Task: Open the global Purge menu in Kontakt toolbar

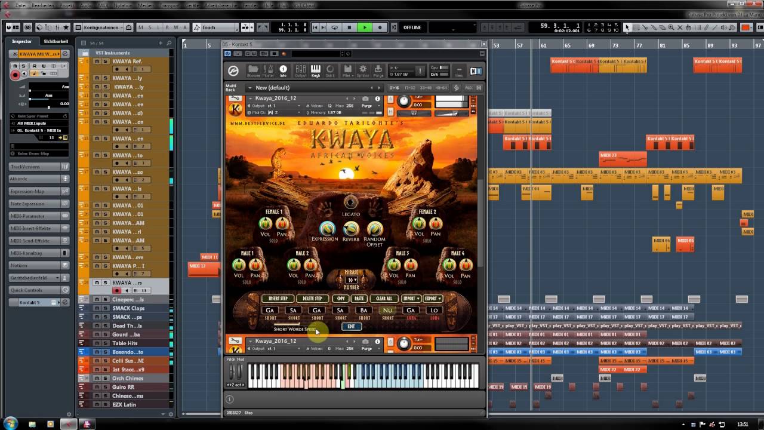Action: click(x=378, y=71)
